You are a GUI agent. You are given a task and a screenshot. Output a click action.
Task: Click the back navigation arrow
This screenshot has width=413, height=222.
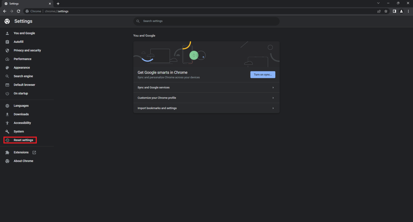point(5,11)
